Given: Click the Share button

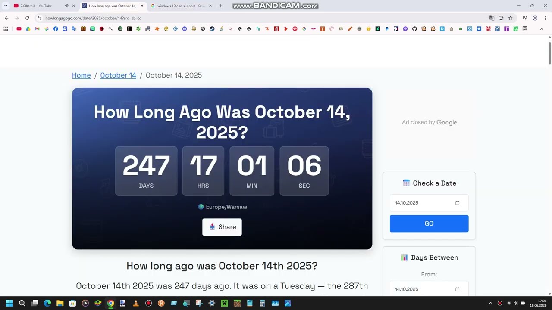Looking at the screenshot, I should pos(222,227).
